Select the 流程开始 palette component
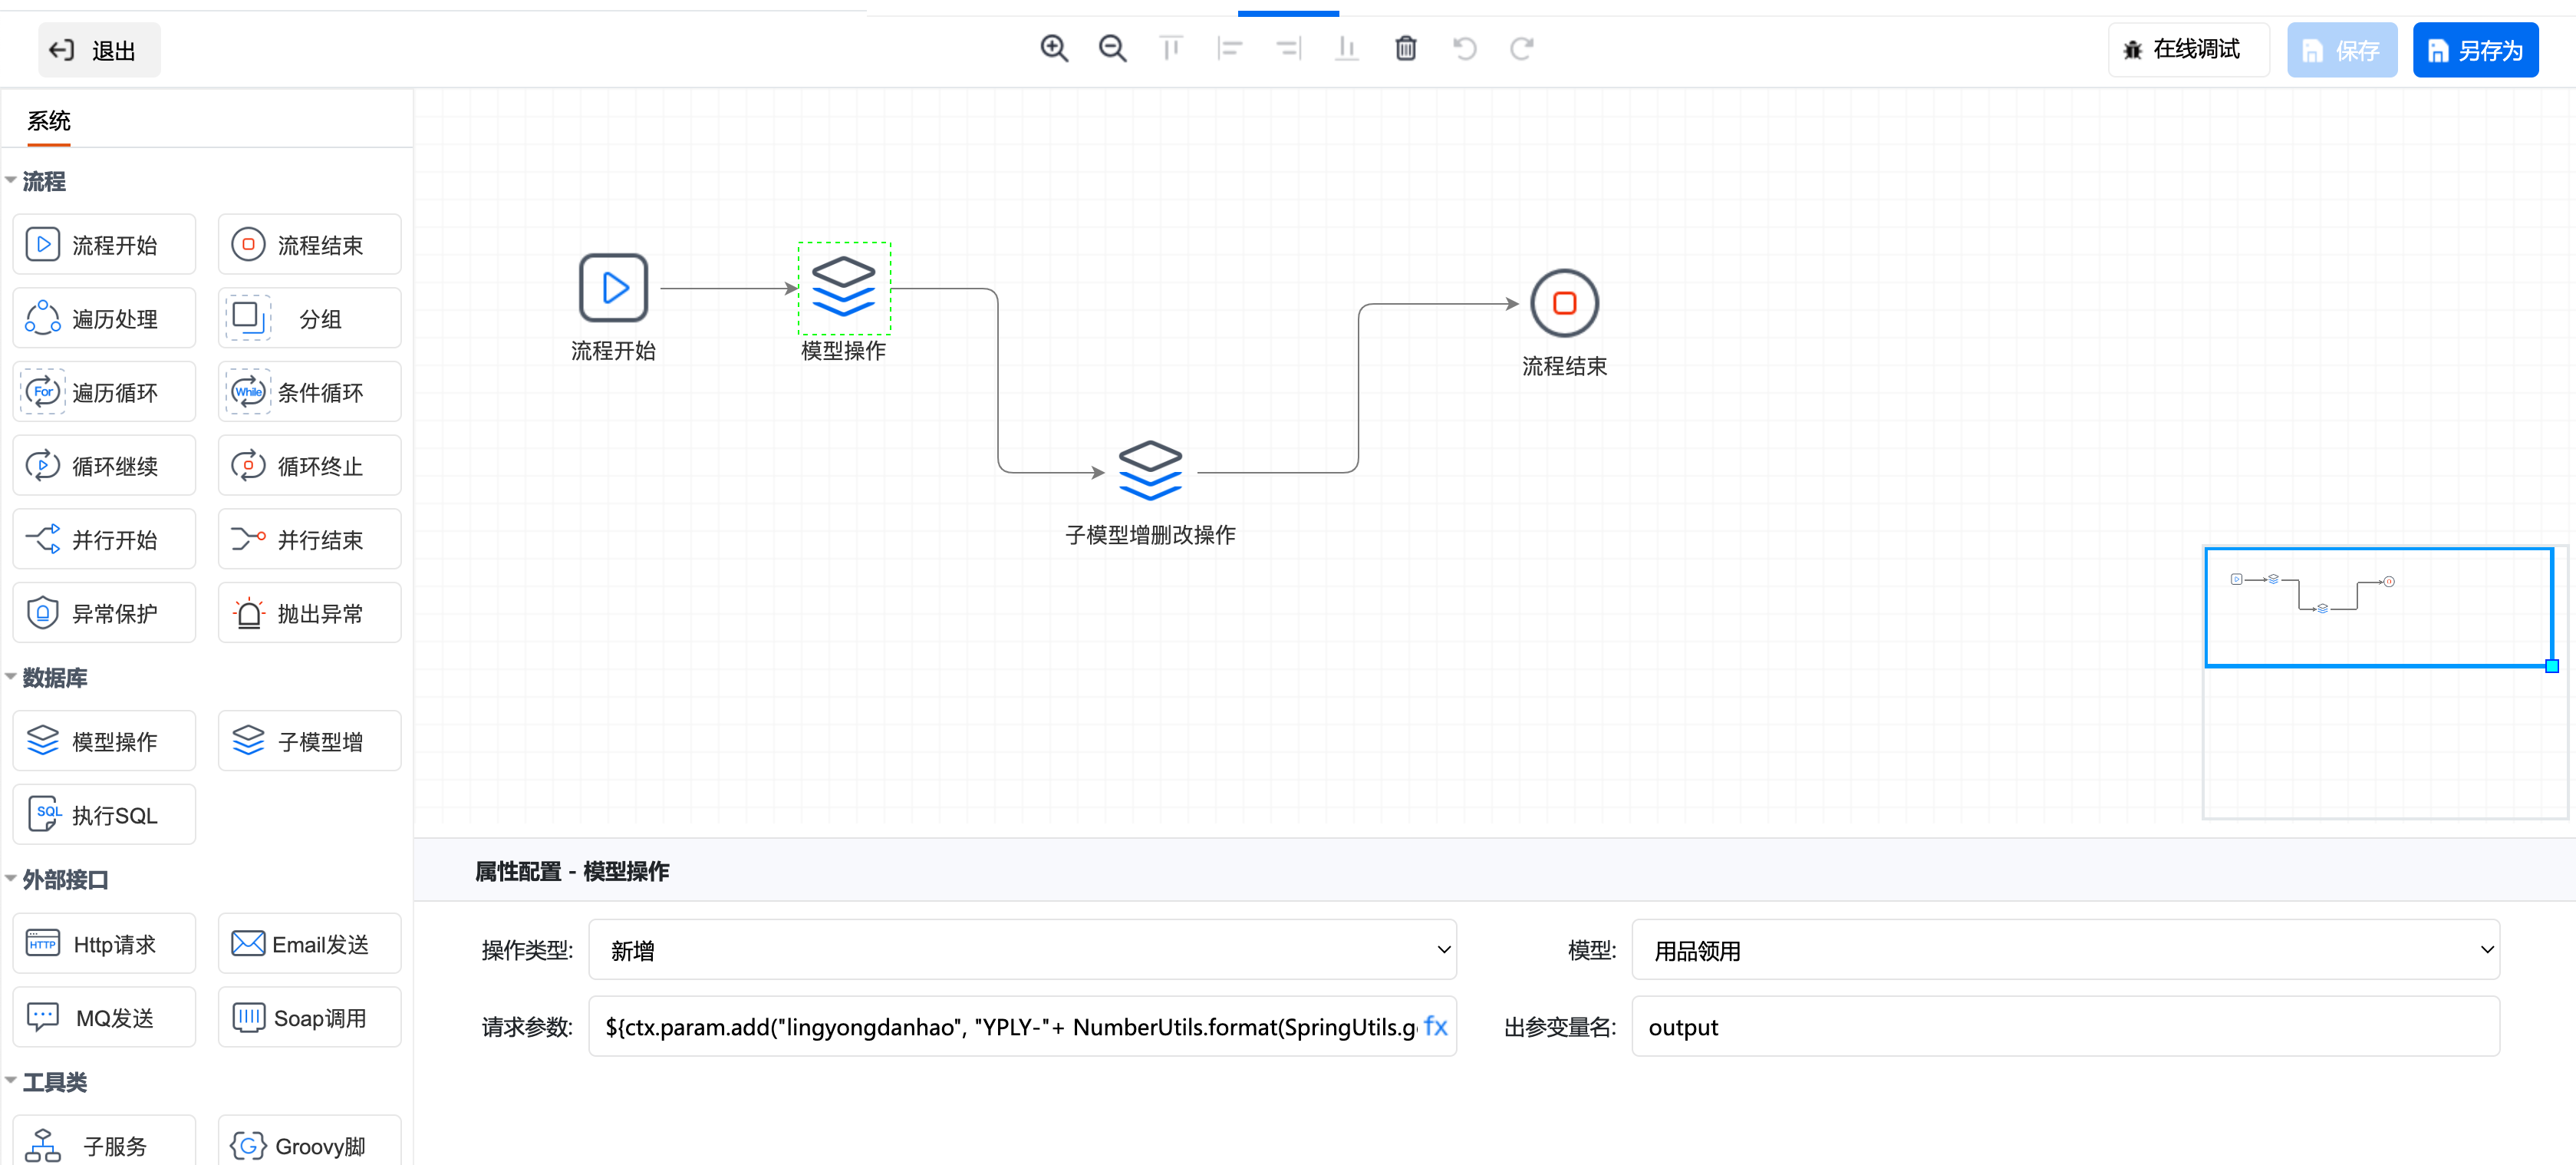Image resolution: width=2576 pixels, height=1165 pixels. click(x=104, y=244)
